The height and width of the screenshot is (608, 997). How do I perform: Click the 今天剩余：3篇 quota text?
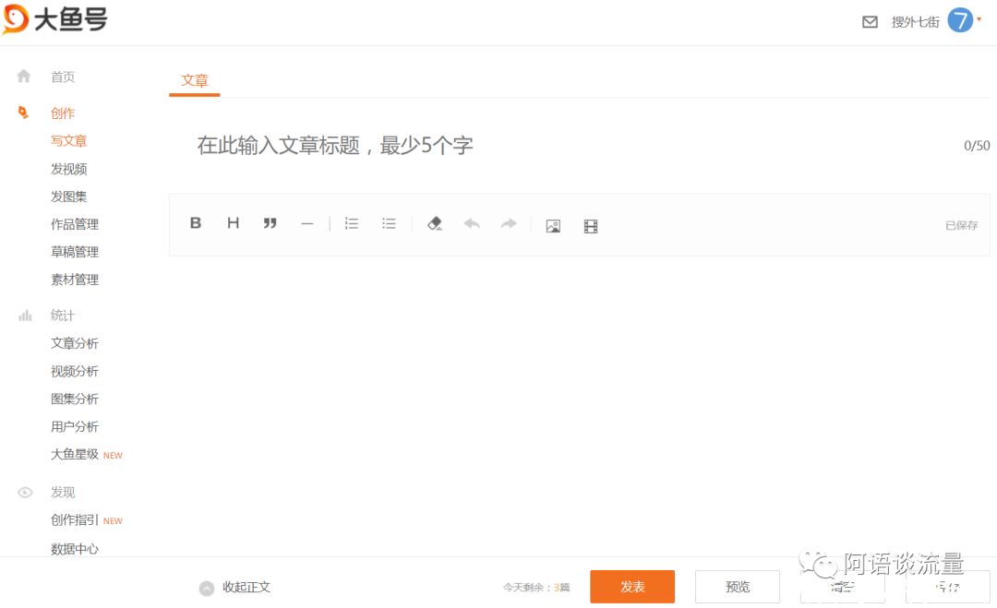click(536, 588)
